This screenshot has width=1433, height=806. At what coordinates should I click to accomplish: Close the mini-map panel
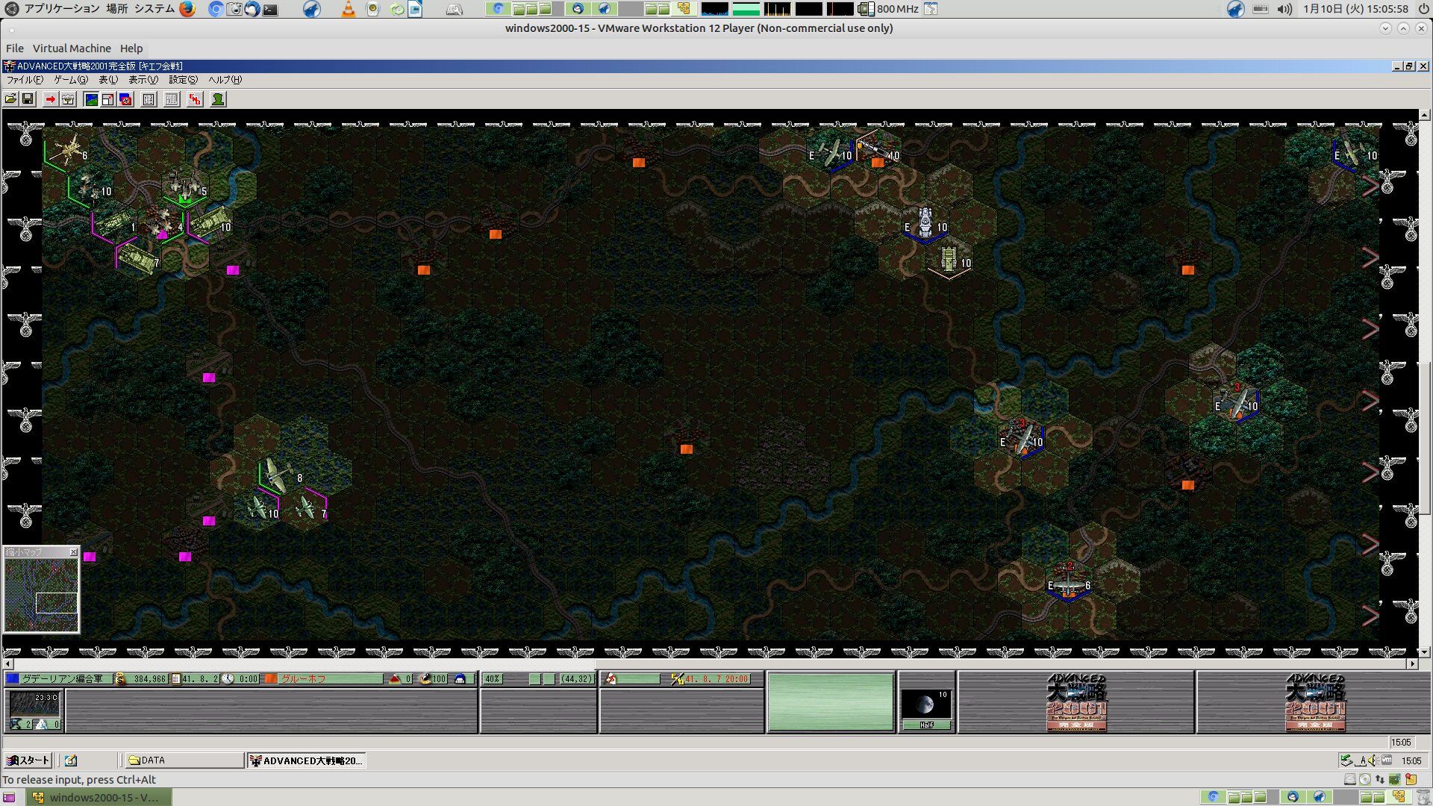point(73,552)
